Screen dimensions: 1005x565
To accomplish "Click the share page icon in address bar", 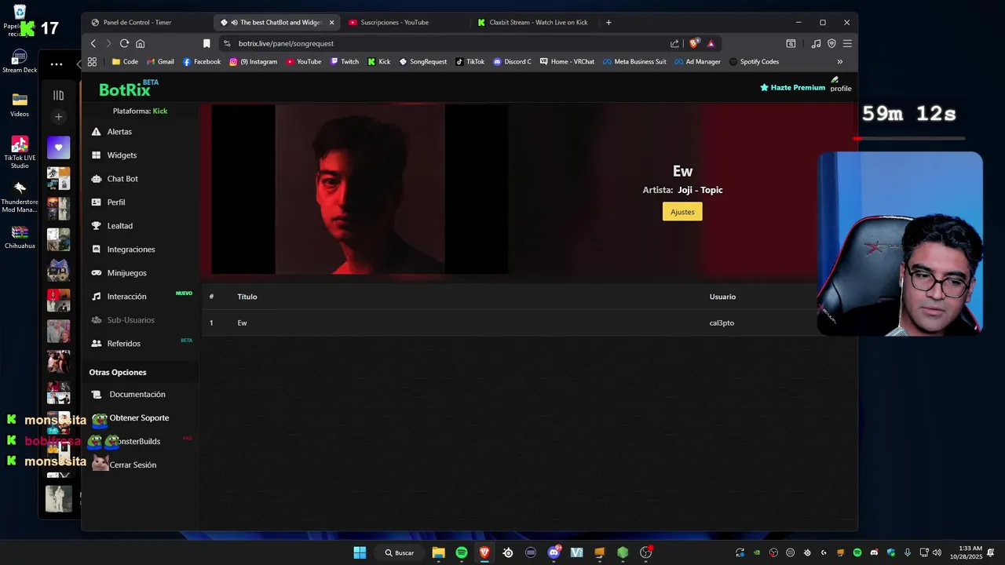I will pos(674,44).
